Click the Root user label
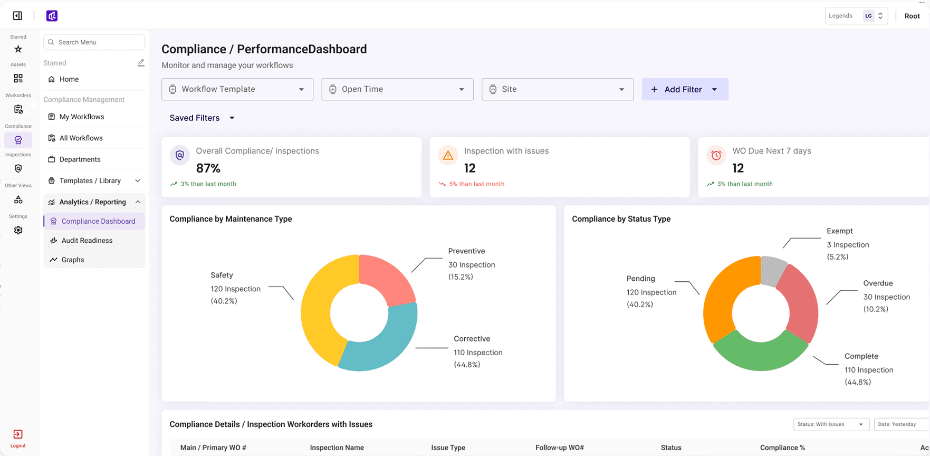The image size is (930, 456). click(x=912, y=16)
